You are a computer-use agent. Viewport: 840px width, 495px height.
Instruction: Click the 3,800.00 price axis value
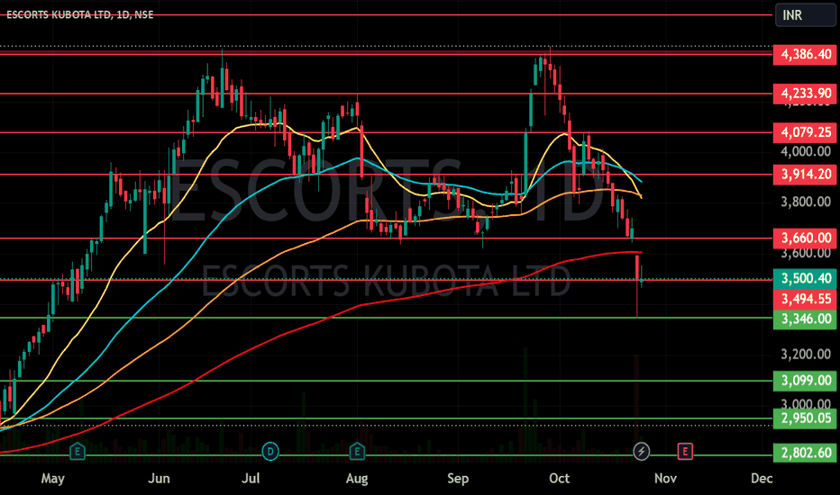(806, 202)
